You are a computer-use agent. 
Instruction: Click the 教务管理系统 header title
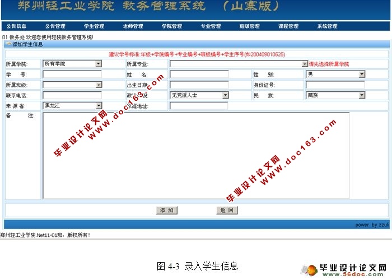click(x=164, y=6)
